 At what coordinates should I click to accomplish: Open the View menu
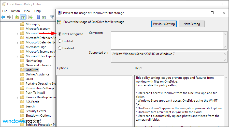pos(27,11)
